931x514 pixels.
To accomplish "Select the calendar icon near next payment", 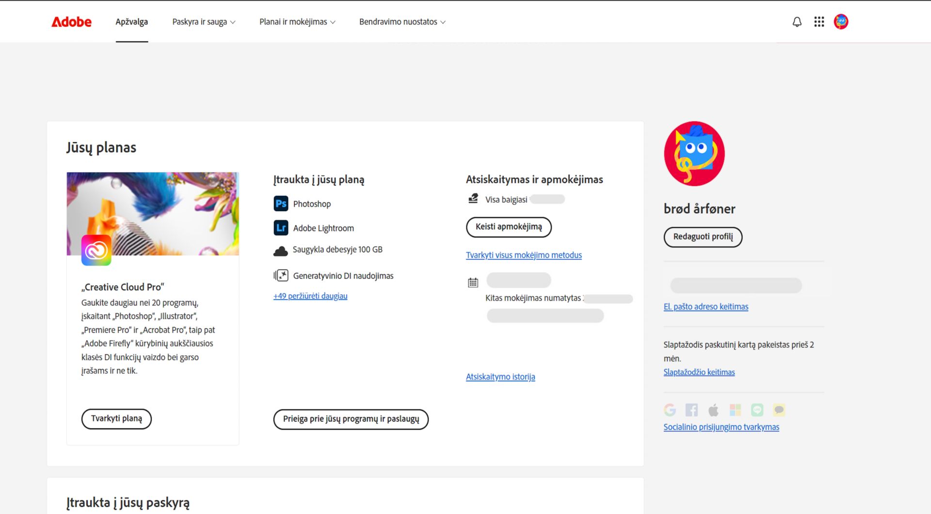I will click(473, 281).
